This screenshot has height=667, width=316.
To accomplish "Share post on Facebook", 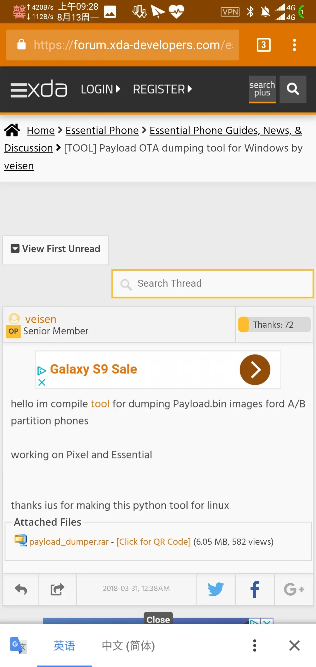I will tap(255, 589).
